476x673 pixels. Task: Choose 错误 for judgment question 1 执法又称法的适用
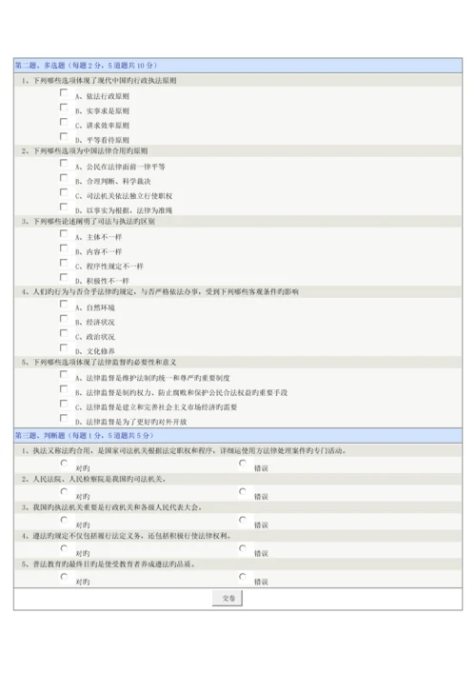coord(243,464)
